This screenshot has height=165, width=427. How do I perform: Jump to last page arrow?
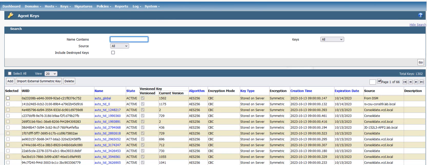[x=422, y=82]
